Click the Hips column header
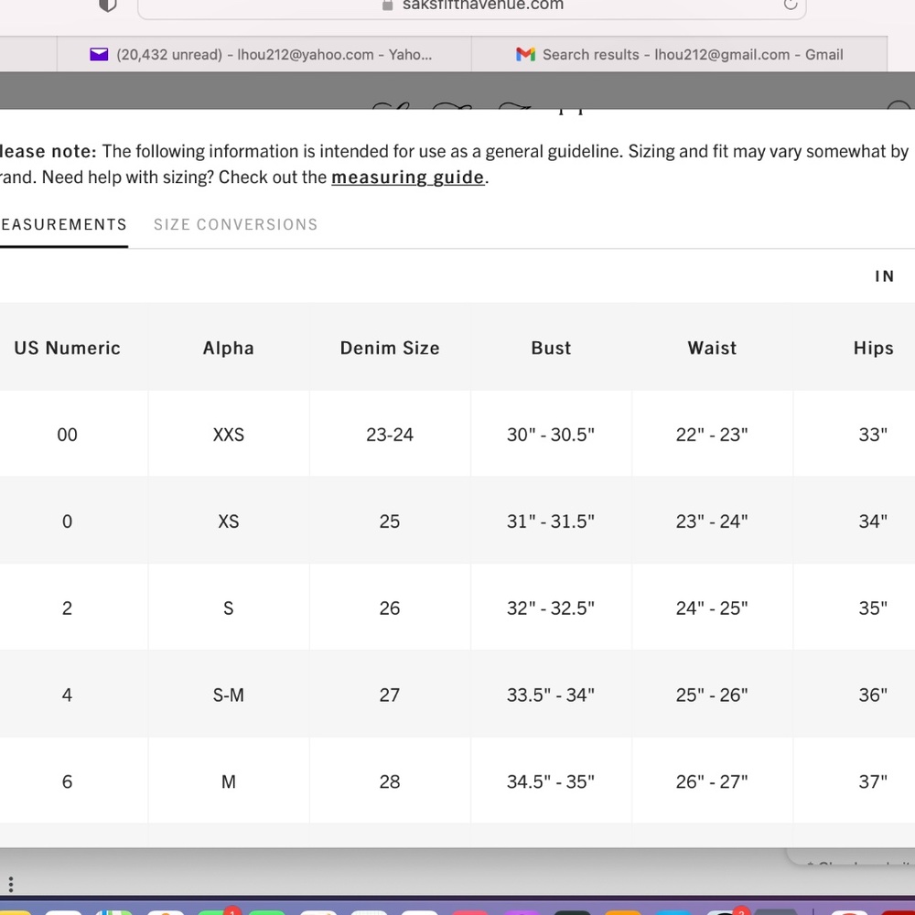915x915 pixels. click(x=873, y=348)
